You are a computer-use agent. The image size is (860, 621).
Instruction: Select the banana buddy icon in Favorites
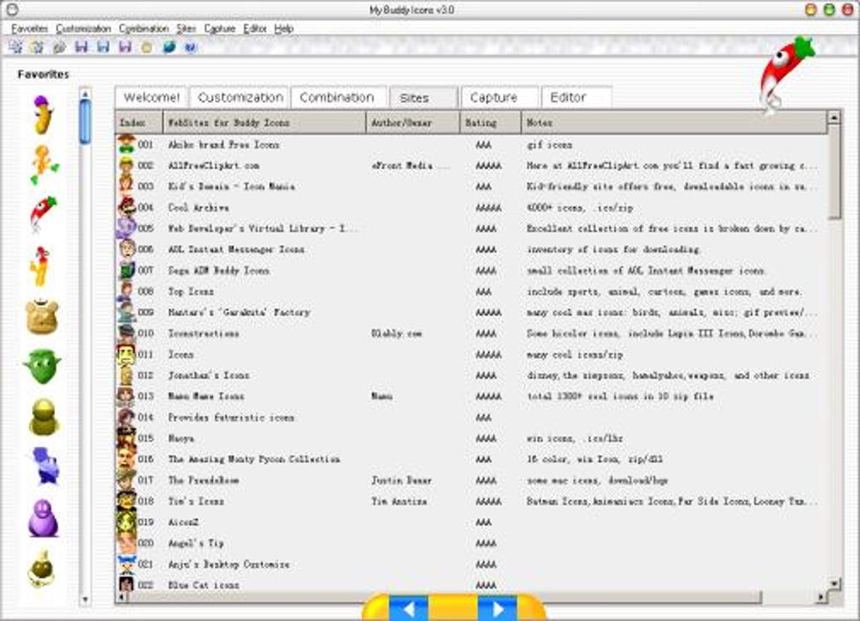pos(44,114)
